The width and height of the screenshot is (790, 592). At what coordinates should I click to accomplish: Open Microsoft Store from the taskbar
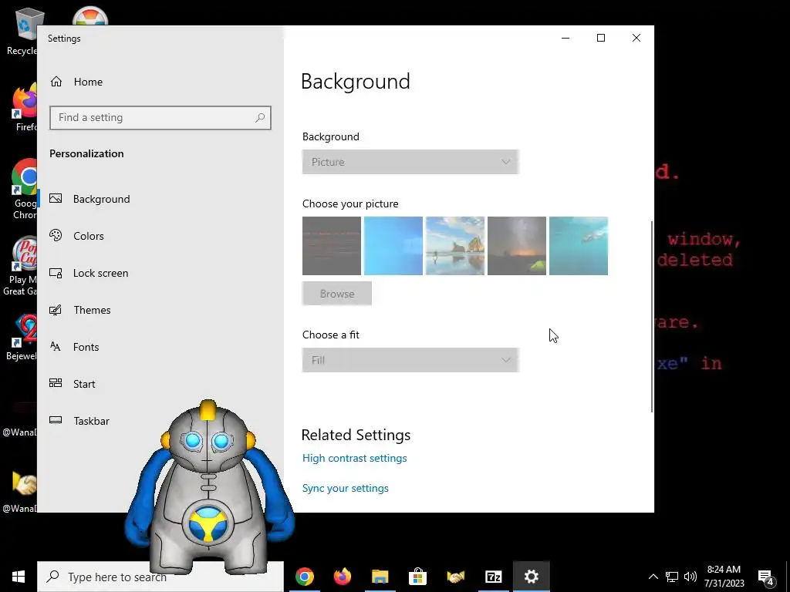(x=417, y=577)
